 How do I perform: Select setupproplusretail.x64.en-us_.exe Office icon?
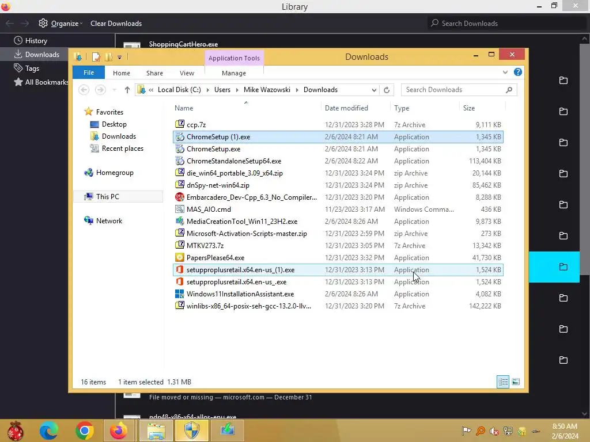(180, 281)
